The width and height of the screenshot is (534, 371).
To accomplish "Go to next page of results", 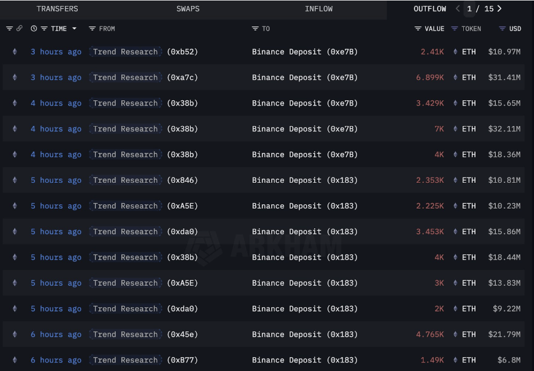I will pyautogui.click(x=499, y=9).
